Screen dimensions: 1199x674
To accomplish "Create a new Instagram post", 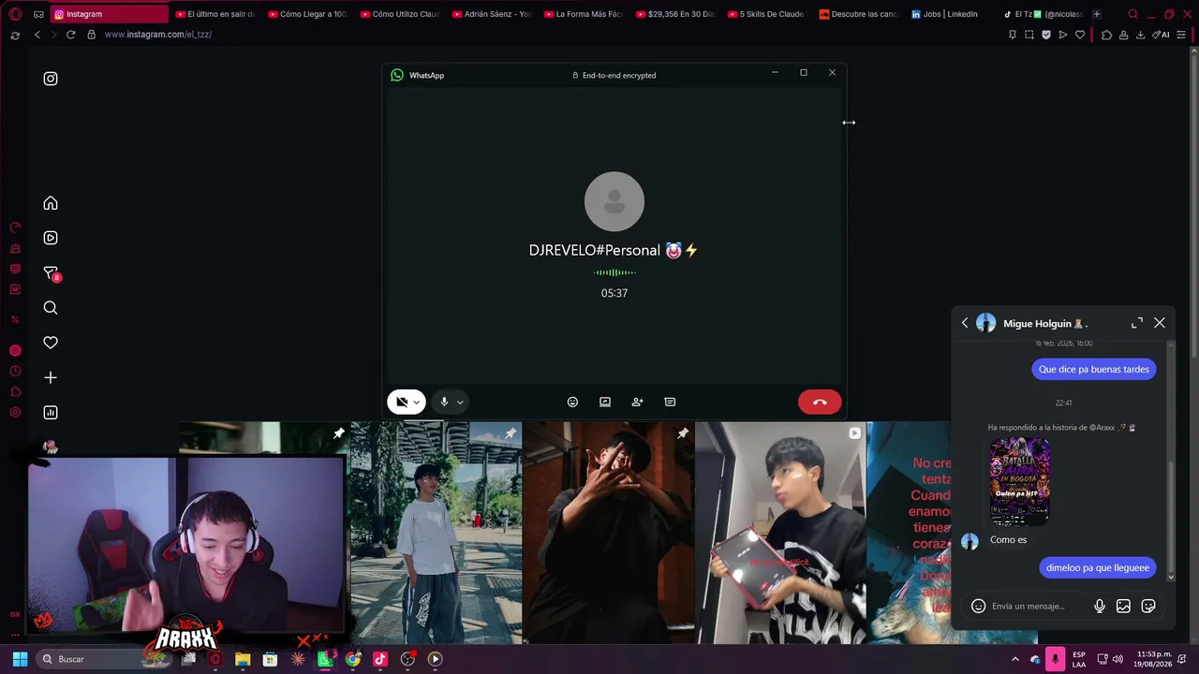I will pyautogui.click(x=51, y=377).
